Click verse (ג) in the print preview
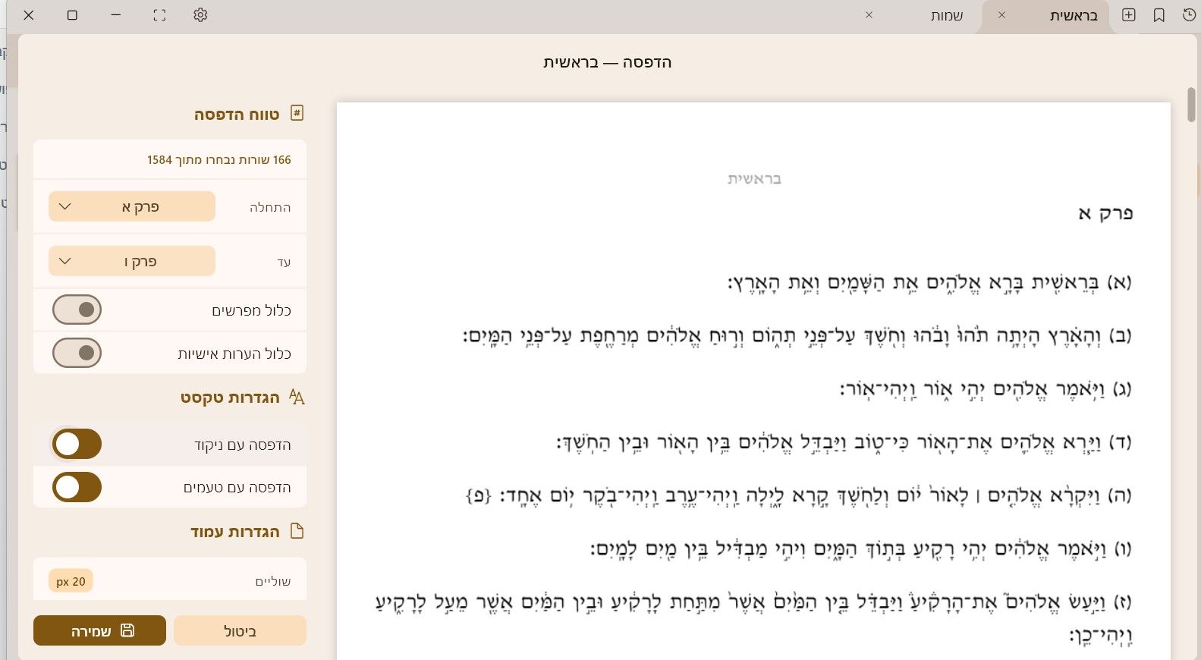 986,389
